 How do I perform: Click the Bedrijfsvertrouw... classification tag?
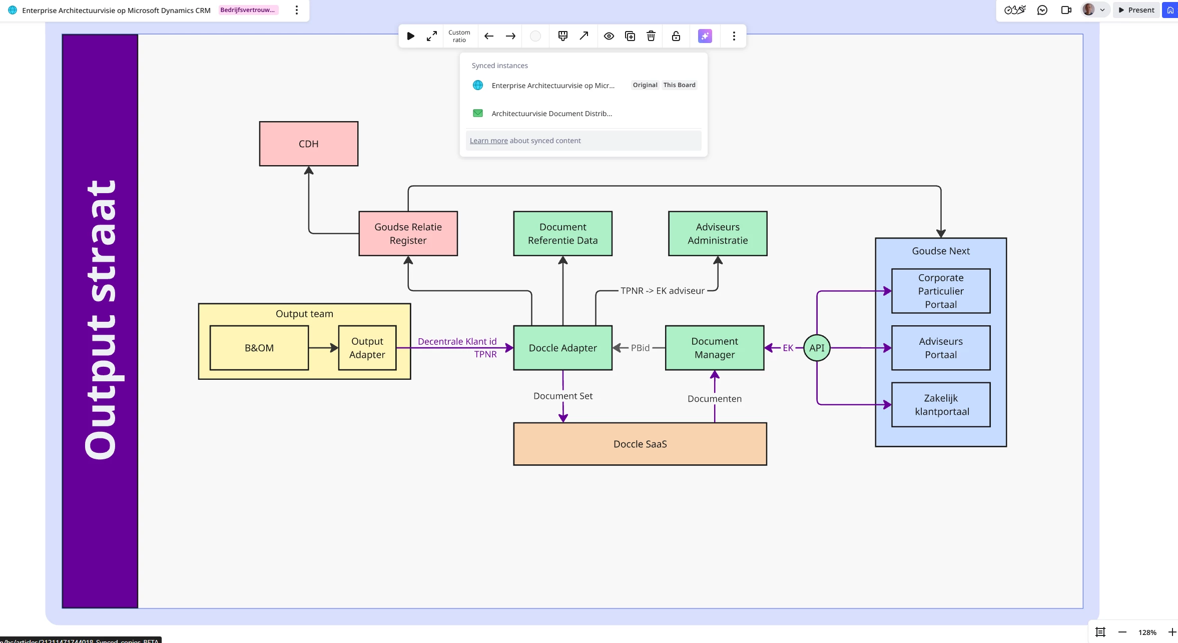tap(248, 10)
